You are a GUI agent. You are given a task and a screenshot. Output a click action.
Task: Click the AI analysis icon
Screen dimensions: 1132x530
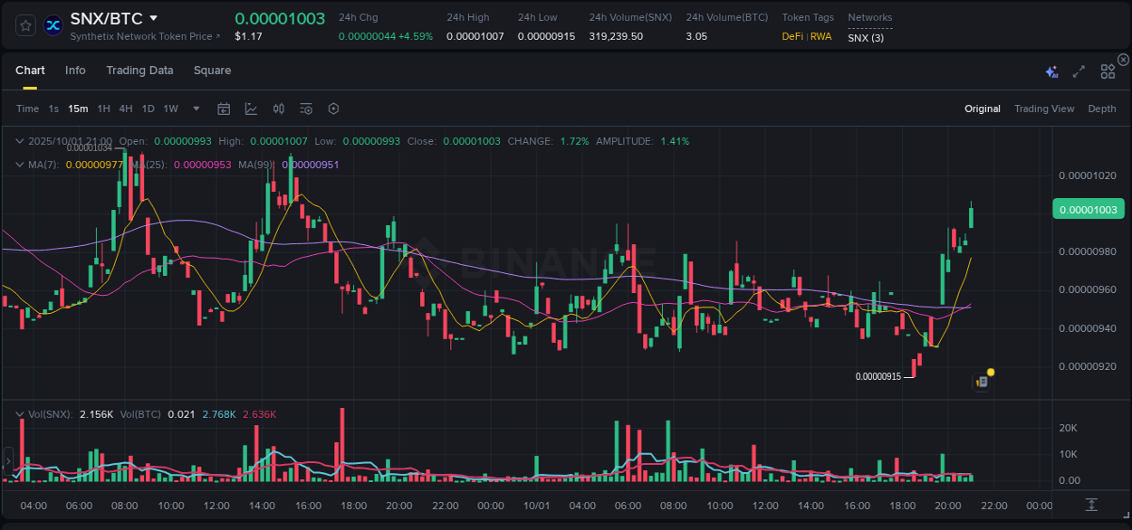[1050, 71]
